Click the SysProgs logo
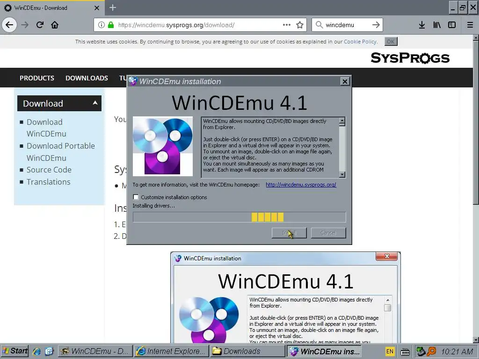The width and height of the screenshot is (479, 359). pos(410,57)
